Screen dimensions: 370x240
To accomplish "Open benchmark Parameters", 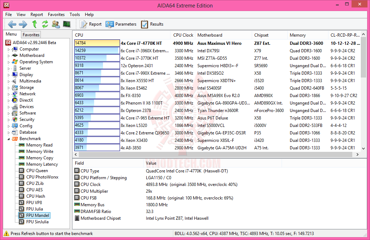I will [x=121, y=24].
